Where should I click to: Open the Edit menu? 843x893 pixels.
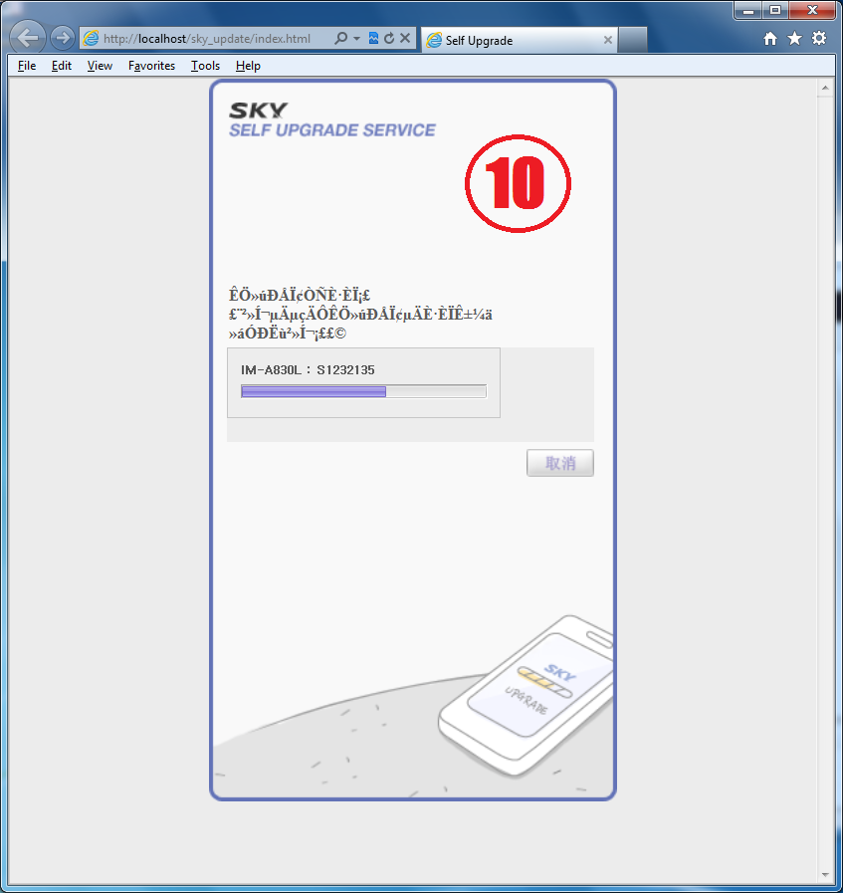click(x=62, y=66)
